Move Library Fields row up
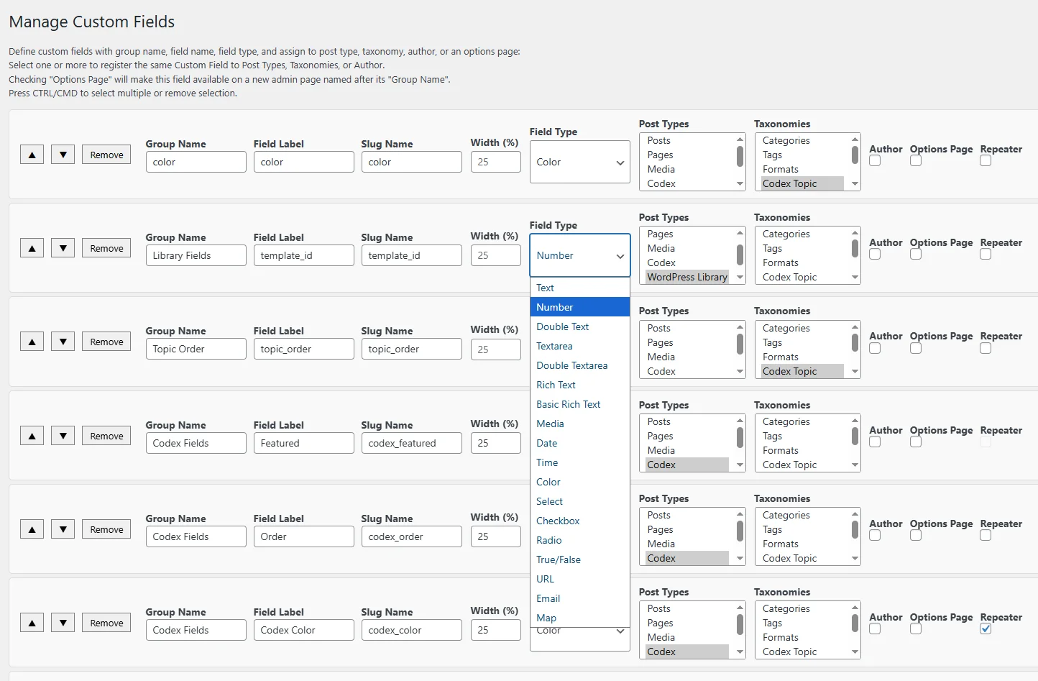Viewport: 1038px width, 681px height. pos(32,248)
